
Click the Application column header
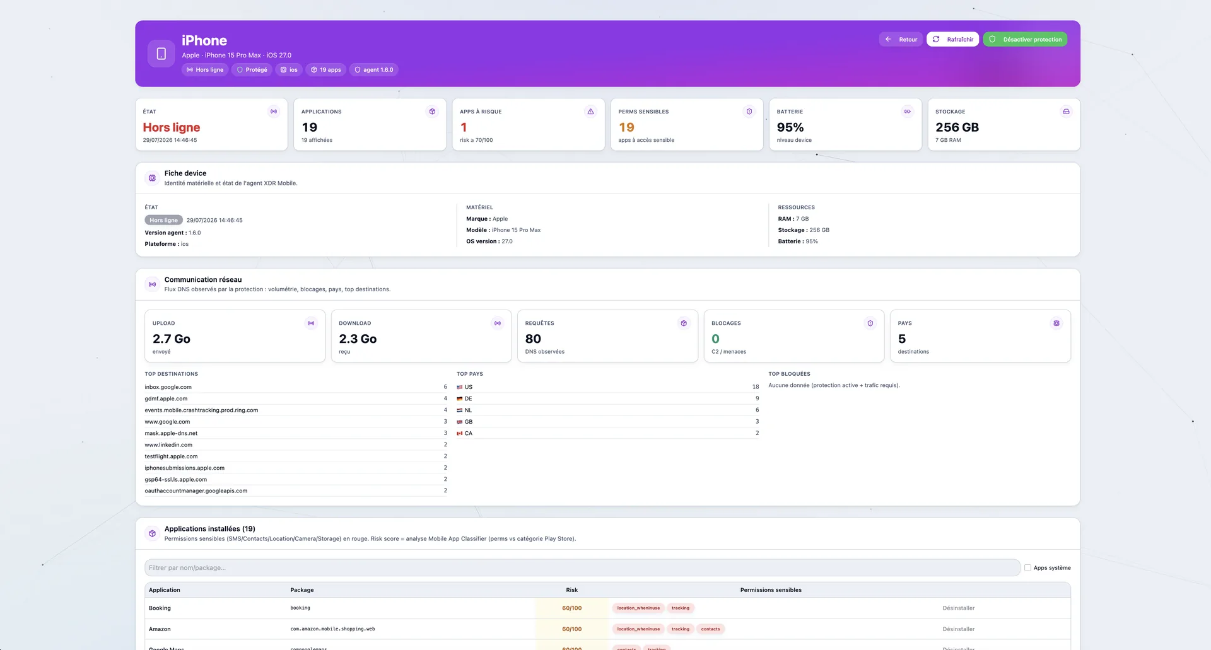click(x=165, y=590)
